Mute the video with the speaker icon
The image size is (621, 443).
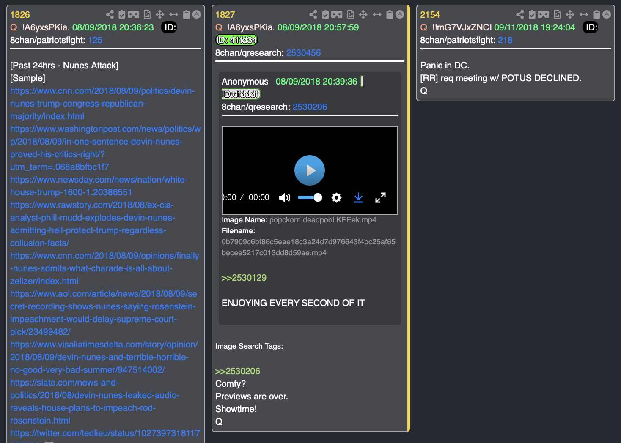(285, 197)
